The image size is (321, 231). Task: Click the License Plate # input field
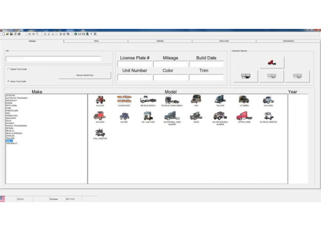134,64
